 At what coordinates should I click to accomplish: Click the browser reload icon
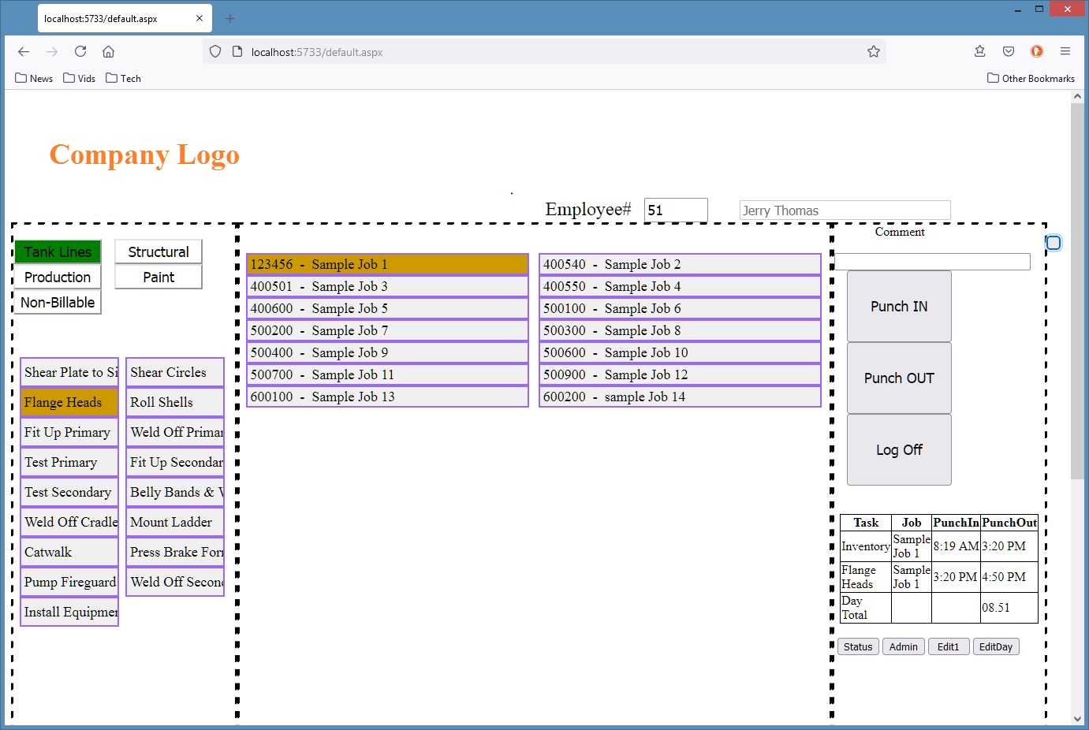click(x=80, y=52)
